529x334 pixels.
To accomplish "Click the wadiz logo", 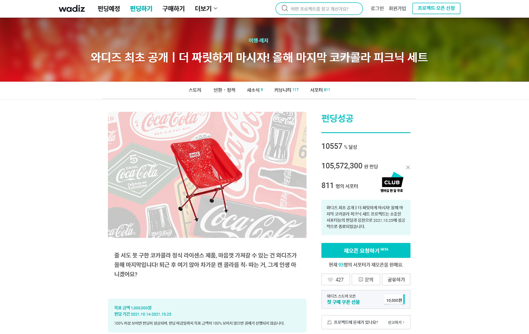I will pyautogui.click(x=71, y=9).
